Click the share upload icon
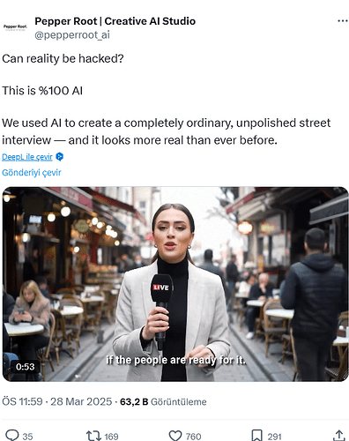The image size is (349, 441). pos(338,436)
